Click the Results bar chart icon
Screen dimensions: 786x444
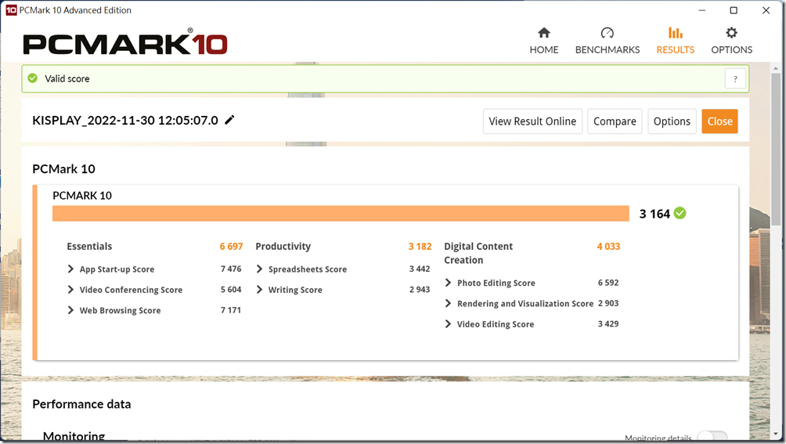(x=675, y=33)
